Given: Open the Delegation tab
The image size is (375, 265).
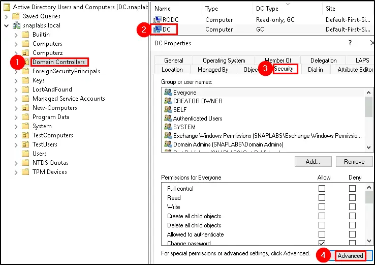Looking at the screenshot, I should tap(323, 61).
